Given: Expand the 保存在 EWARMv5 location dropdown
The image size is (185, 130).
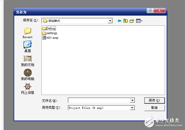Looking at the screenshot, I should coord(110,21).
